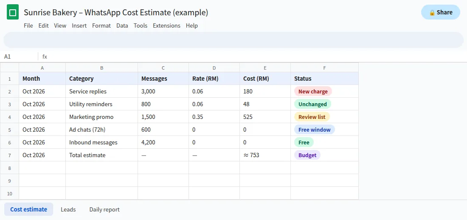Click the Category header cell
This screenshot has width=467, height=220.
[x=101, y=79]
